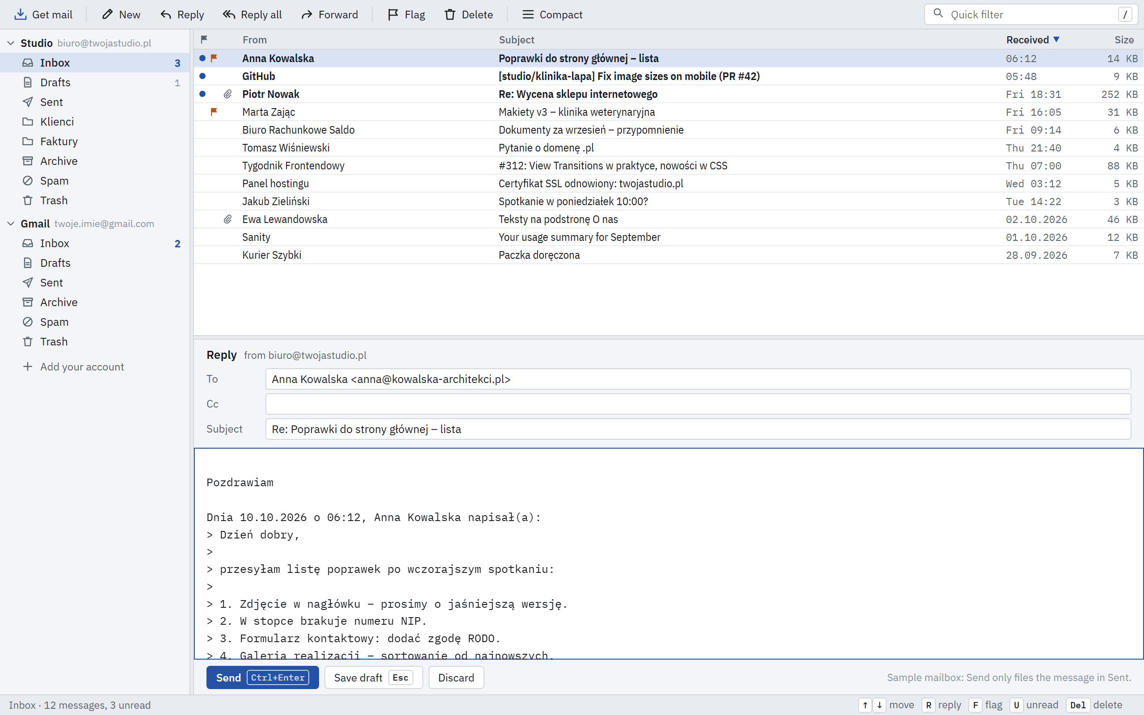Toggle the unread dot on Piotr Nowak's message
Screen dimensions: 1144x715
coord(202,94)
